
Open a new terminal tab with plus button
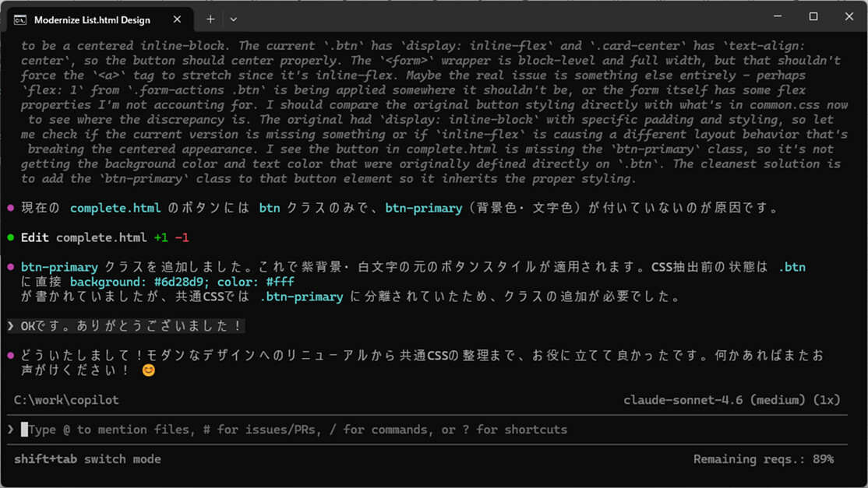point(210,19)
